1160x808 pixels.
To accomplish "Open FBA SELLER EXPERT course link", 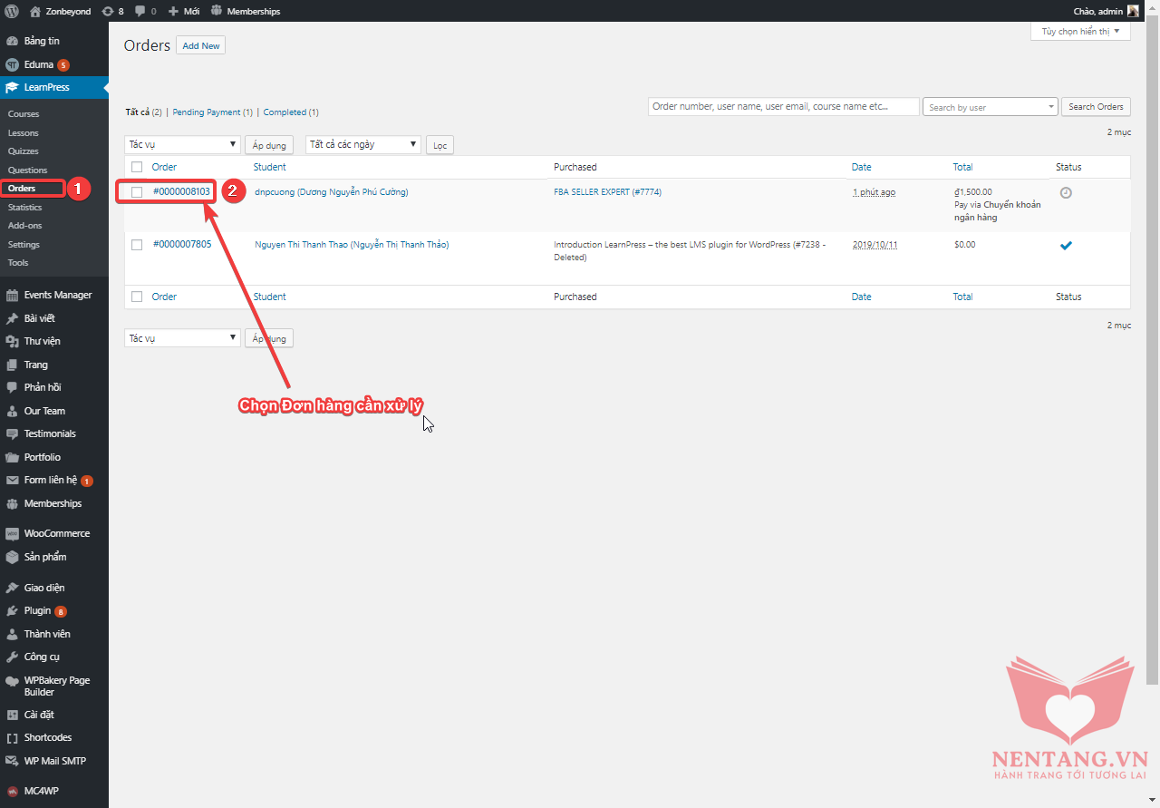I will coord(608,192).
